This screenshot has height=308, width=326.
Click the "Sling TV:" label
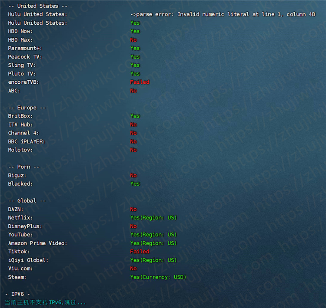pyautogui.click(x=22, y=65)
